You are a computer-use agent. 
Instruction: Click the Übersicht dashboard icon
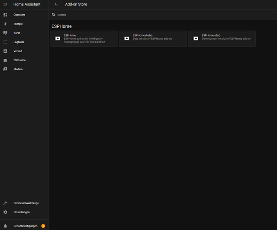point(5,15)
